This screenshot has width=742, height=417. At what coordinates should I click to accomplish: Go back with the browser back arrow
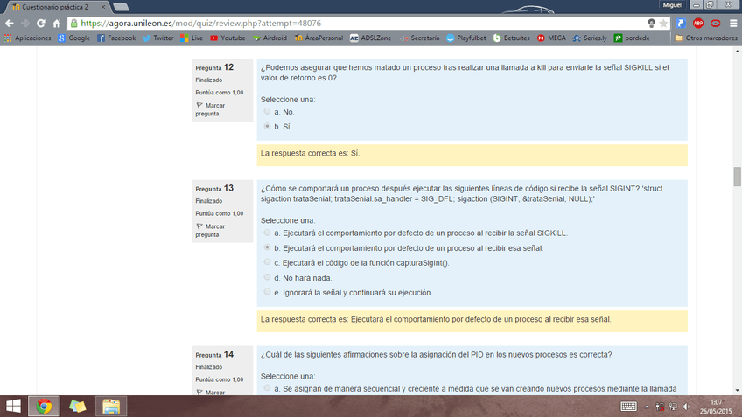click(x=10, y=23)
